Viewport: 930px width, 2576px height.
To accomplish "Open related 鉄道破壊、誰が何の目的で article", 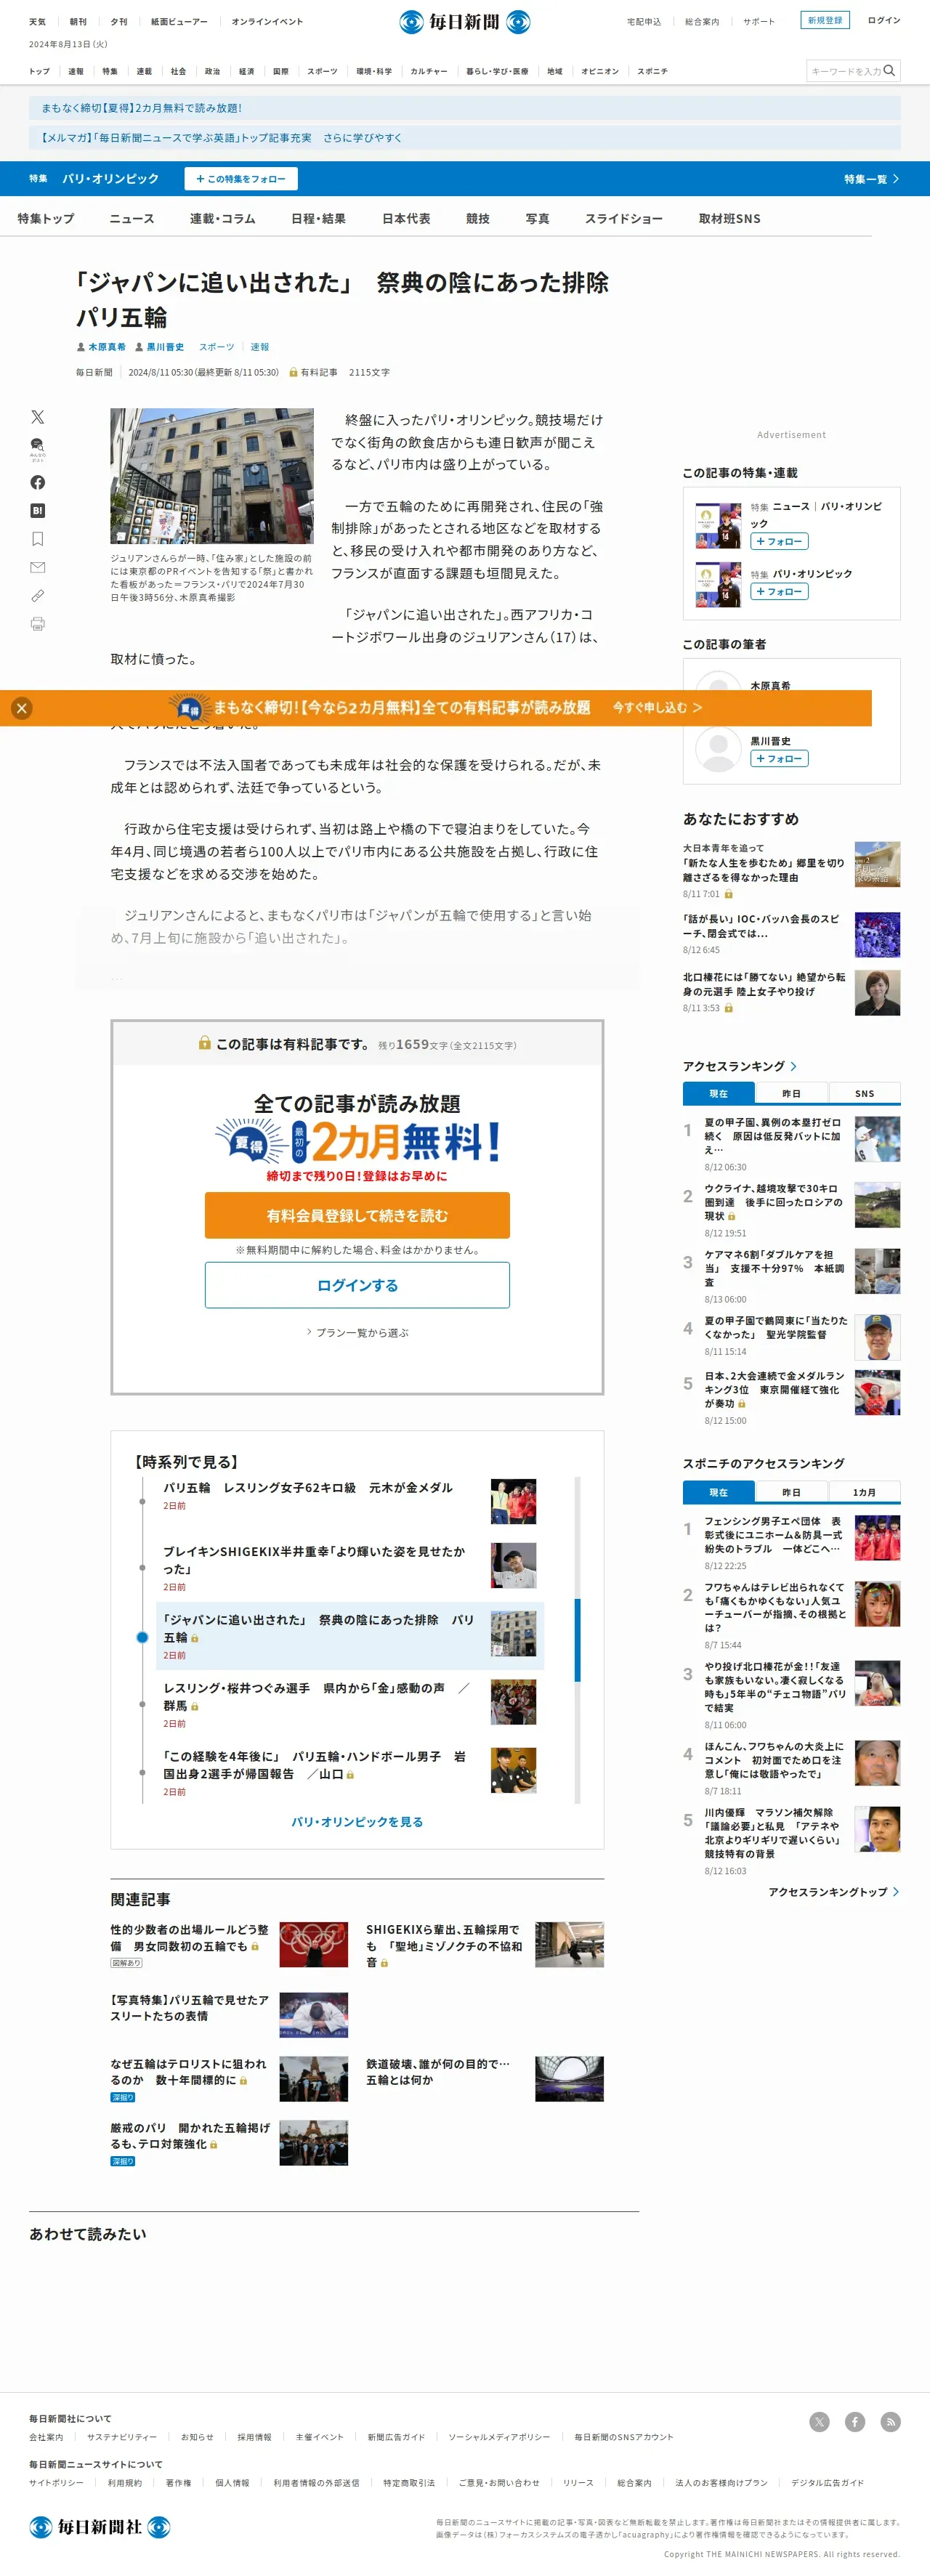I will point(438,2071).
